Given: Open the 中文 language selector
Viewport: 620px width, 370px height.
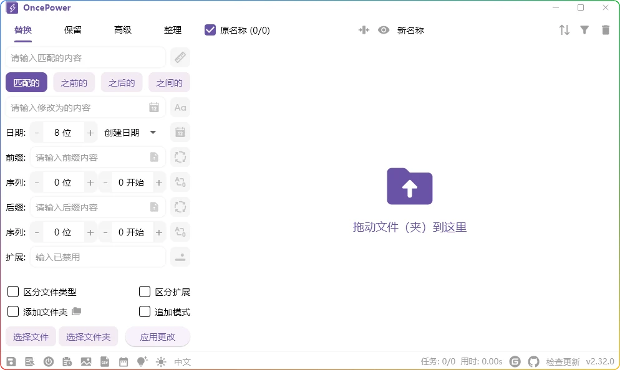Looking at the screenshot, I should (182, 361).
